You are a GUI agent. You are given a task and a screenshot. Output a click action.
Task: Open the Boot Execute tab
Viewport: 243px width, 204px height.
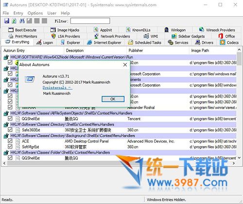pyautogui.click(x=22, y=30)
